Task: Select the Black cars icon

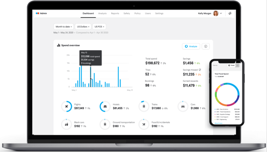Action: click(67, 125)
